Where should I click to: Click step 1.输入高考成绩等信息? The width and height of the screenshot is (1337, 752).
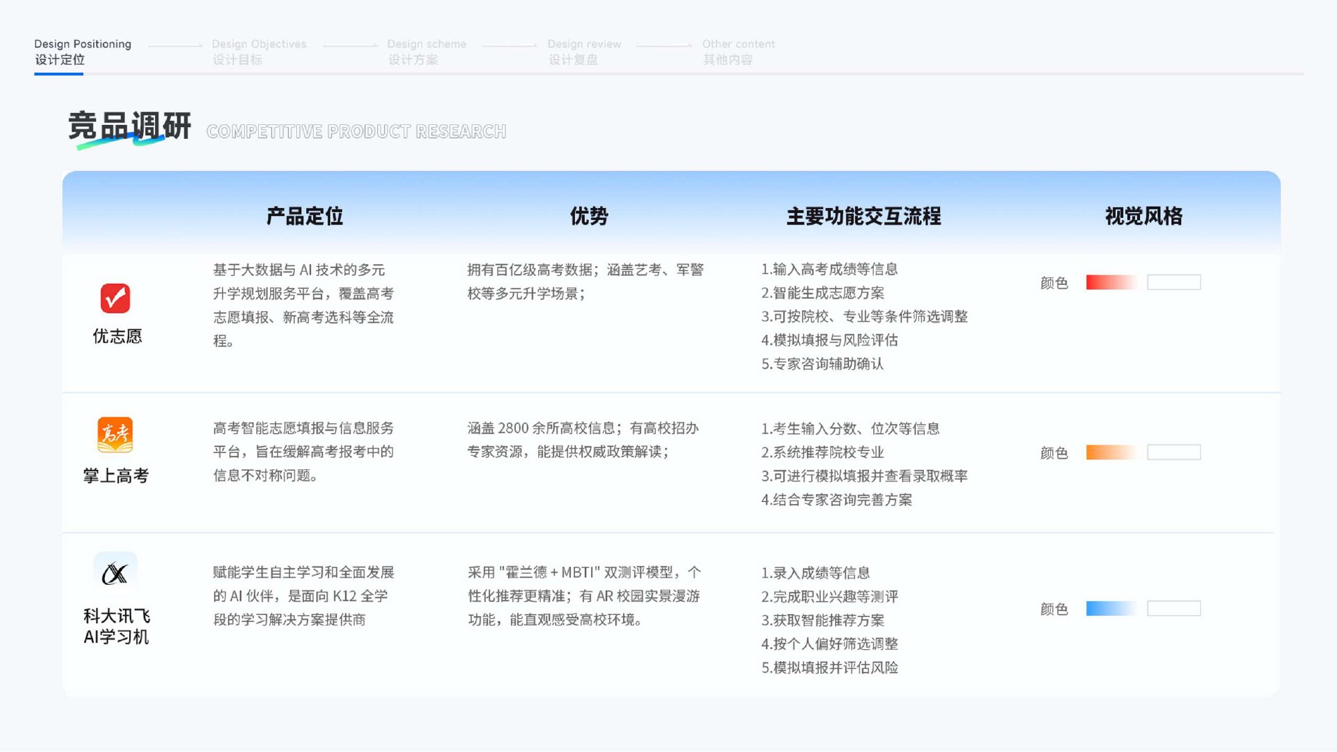[x=829, y=269]
